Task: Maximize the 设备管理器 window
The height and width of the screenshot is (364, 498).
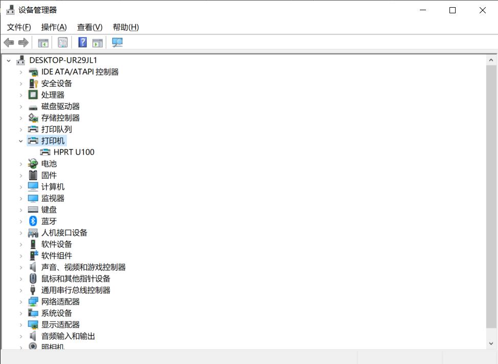Action: (x=453, y=10)
